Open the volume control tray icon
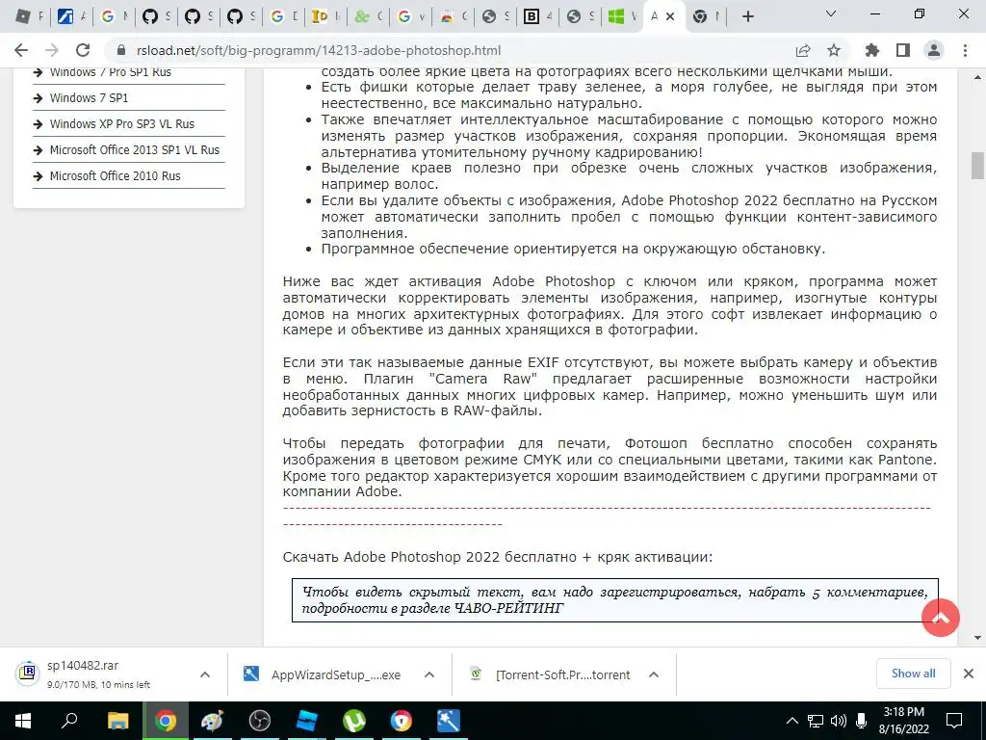 point(839,721)
